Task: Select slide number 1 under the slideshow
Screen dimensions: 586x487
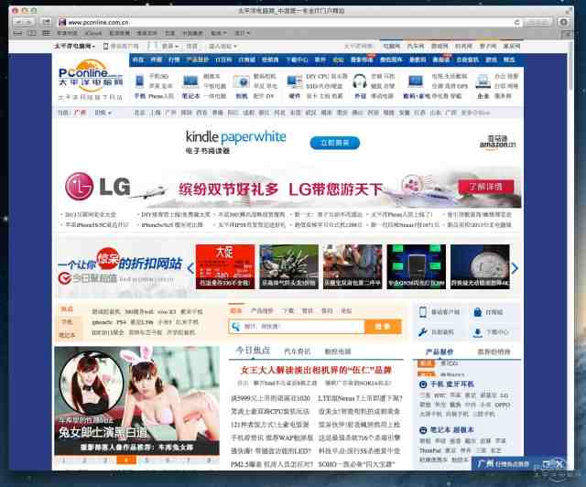Action: (x=65, y=460)
